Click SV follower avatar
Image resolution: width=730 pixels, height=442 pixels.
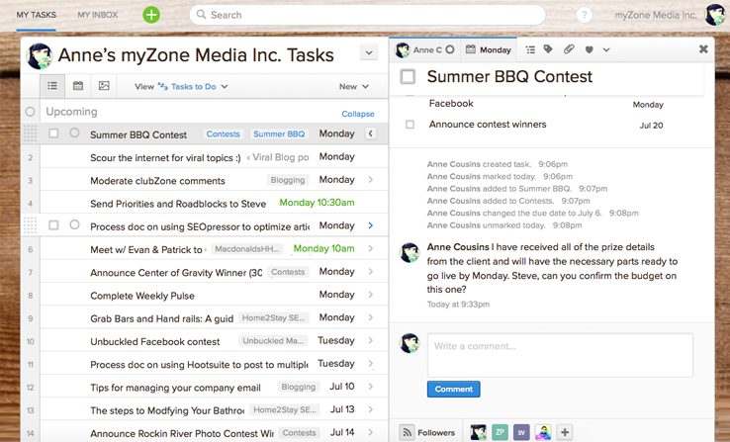521,432
